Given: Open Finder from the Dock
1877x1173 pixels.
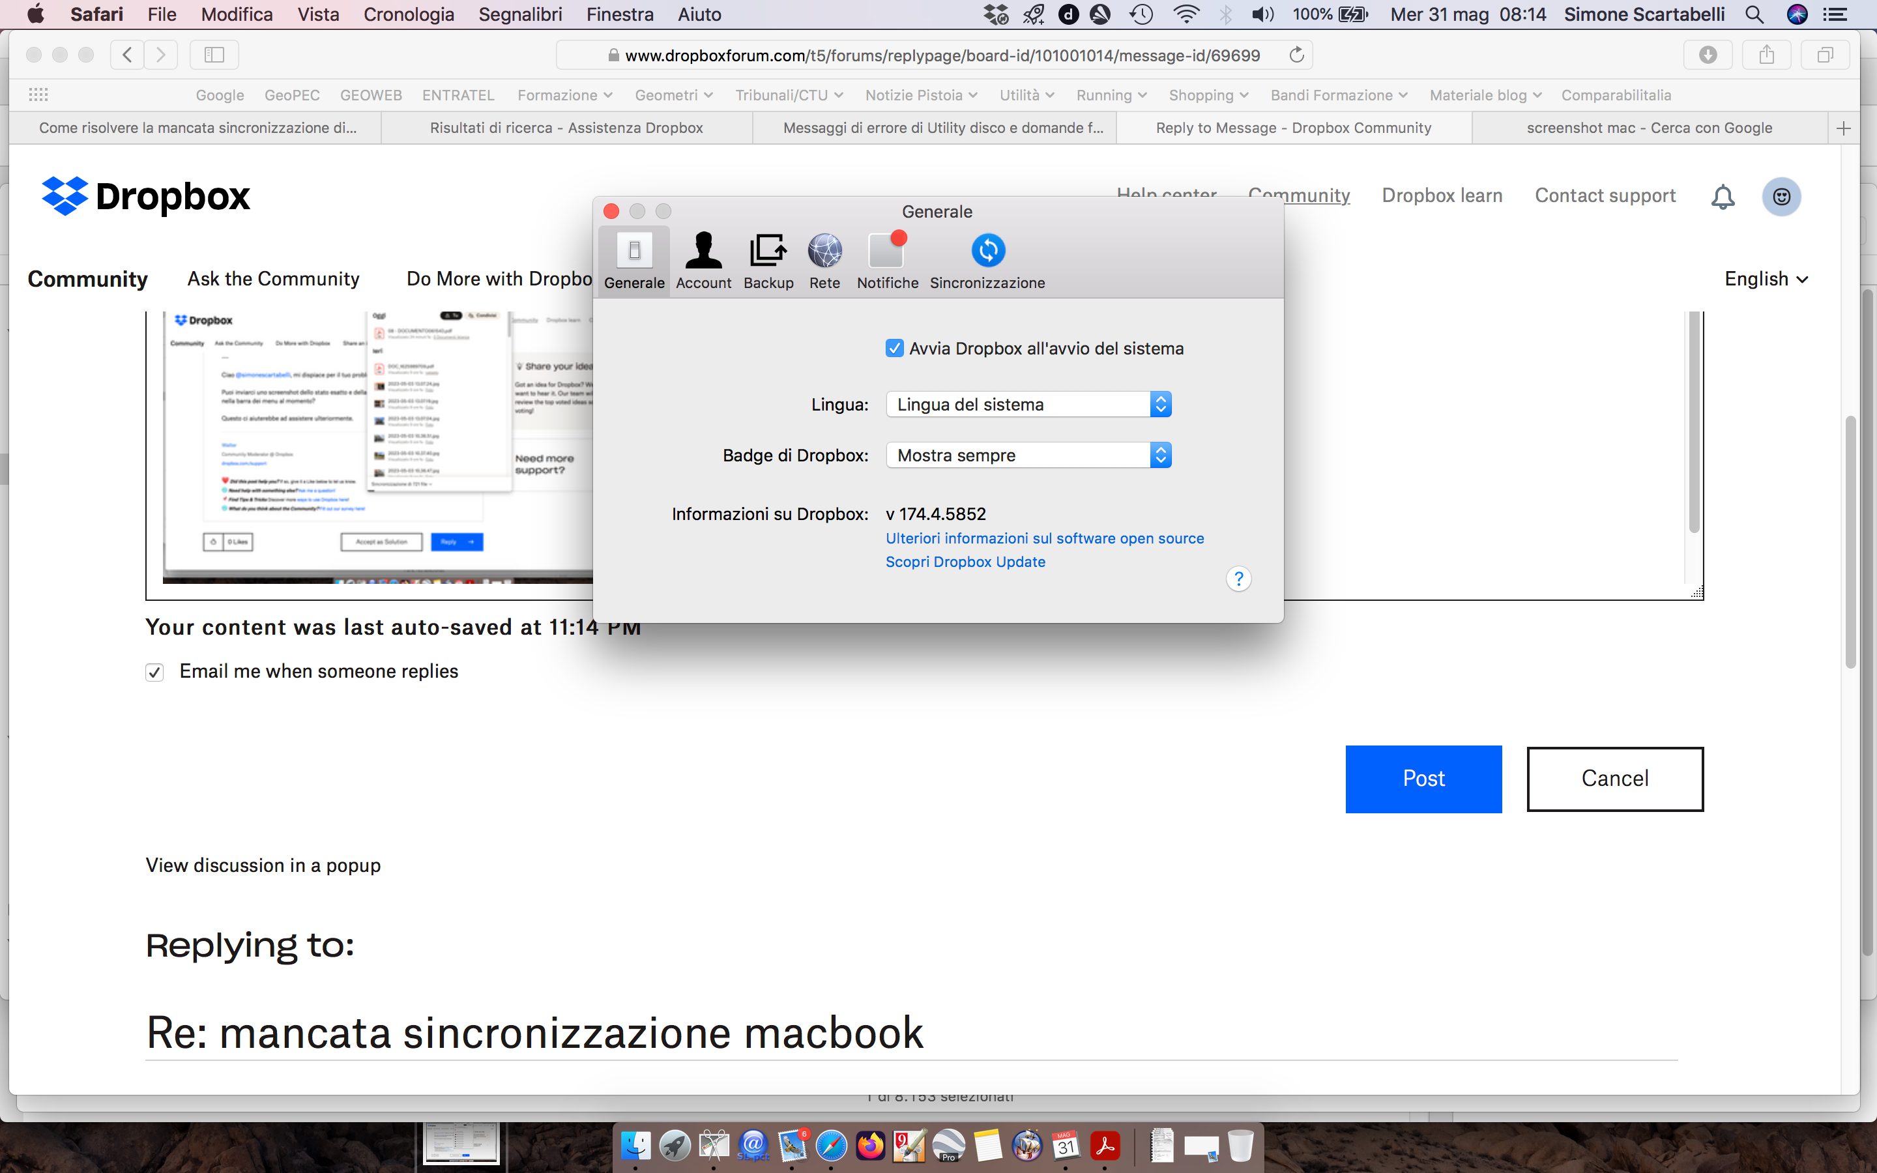Looking at the screenshot, I should click(x=635, y=1145).
